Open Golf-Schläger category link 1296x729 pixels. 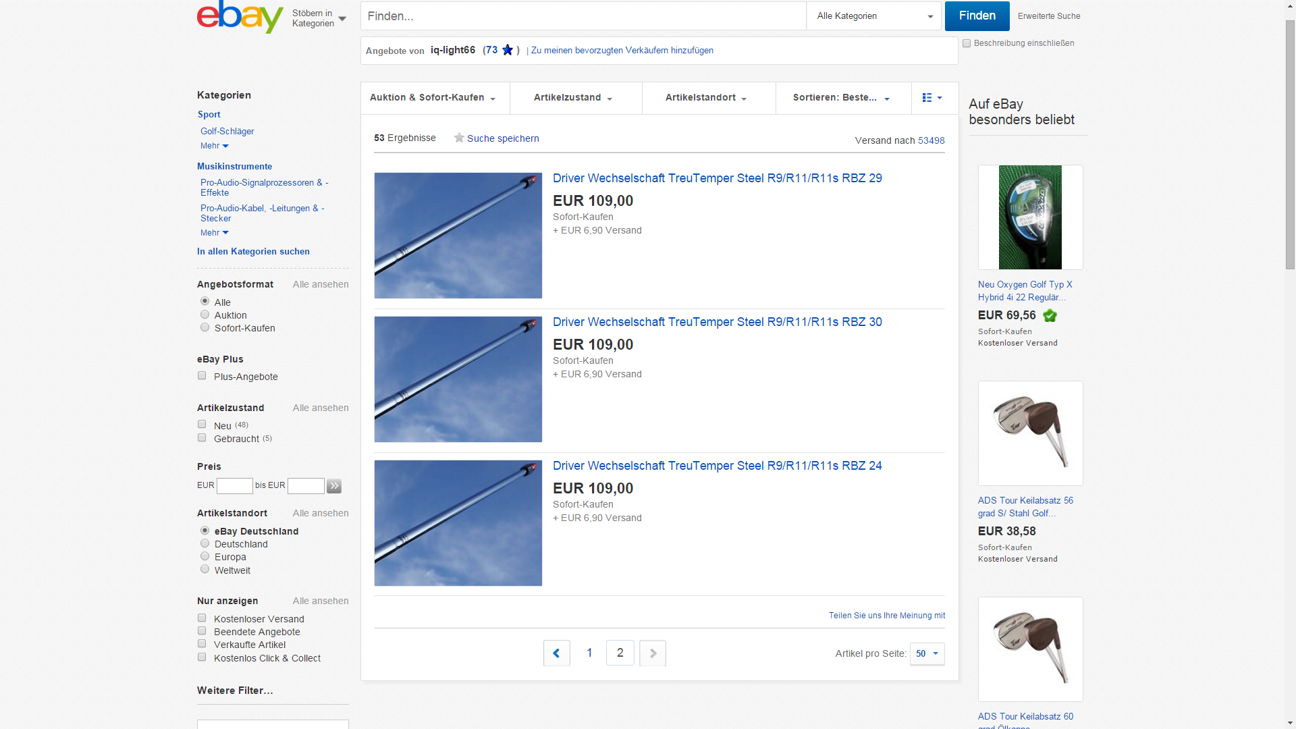tap(227, 132)
